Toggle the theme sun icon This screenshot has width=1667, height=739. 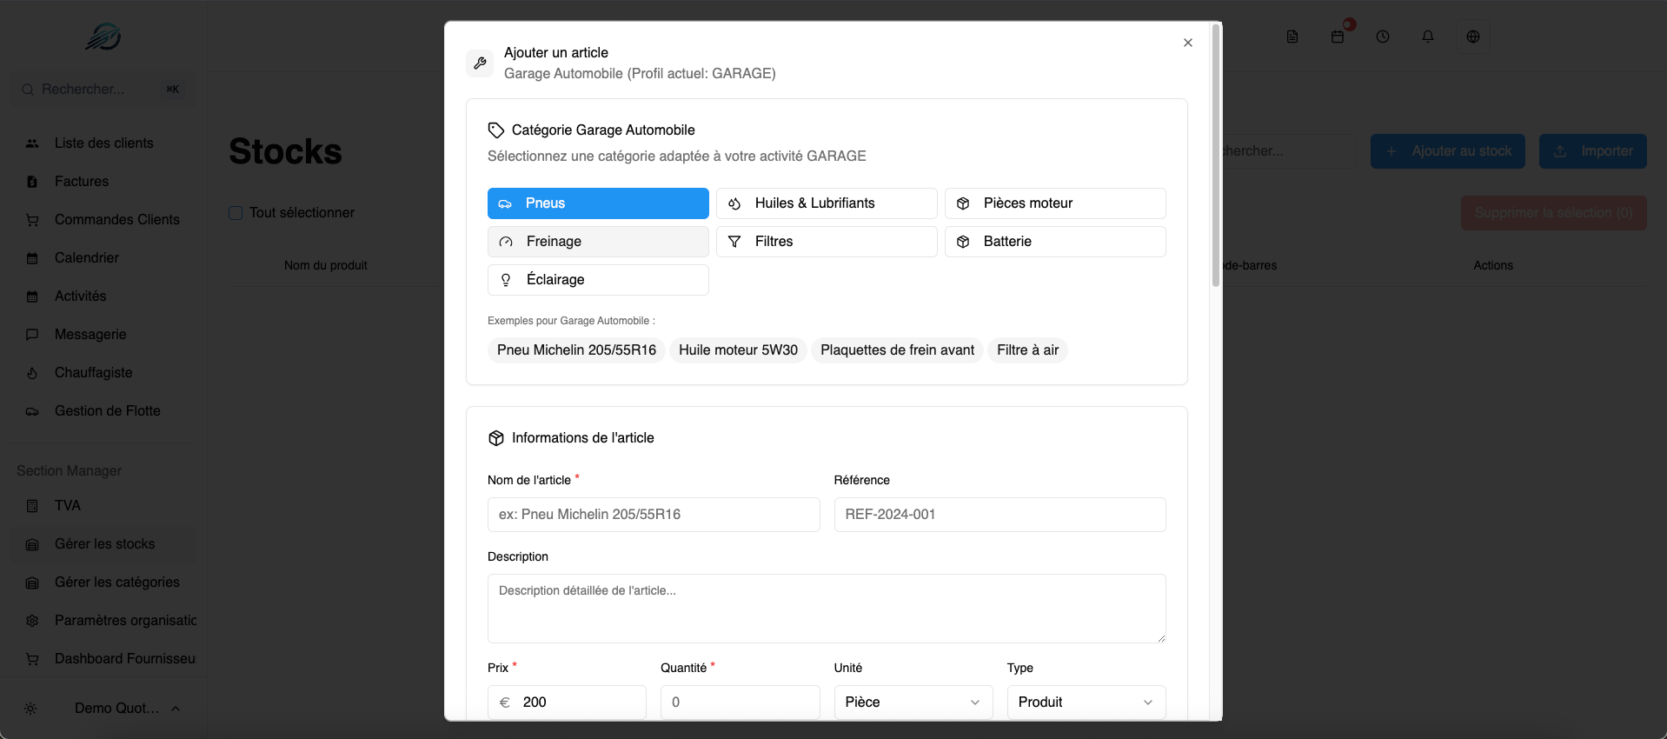pyautogui.click(x=30, y=709)
